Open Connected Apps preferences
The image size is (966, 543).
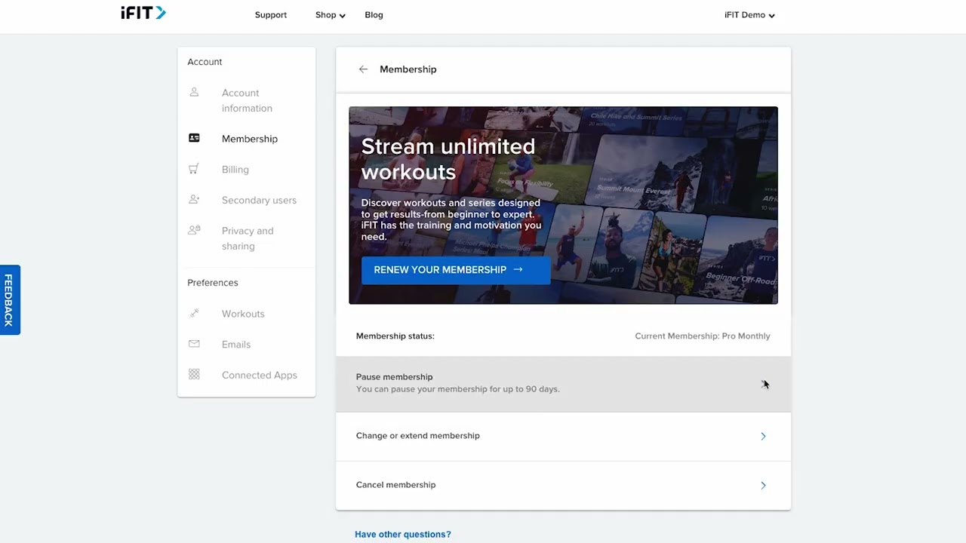[259, 375]
